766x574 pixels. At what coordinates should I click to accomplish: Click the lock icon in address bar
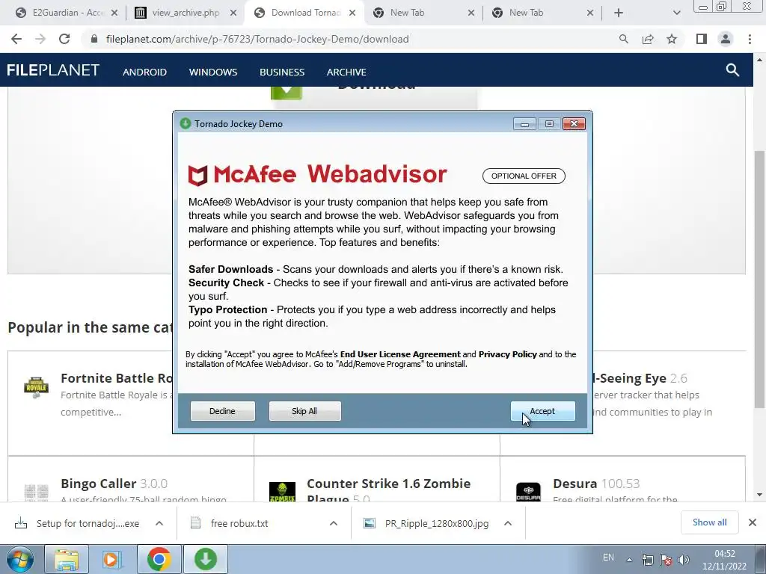pos(94,39)
